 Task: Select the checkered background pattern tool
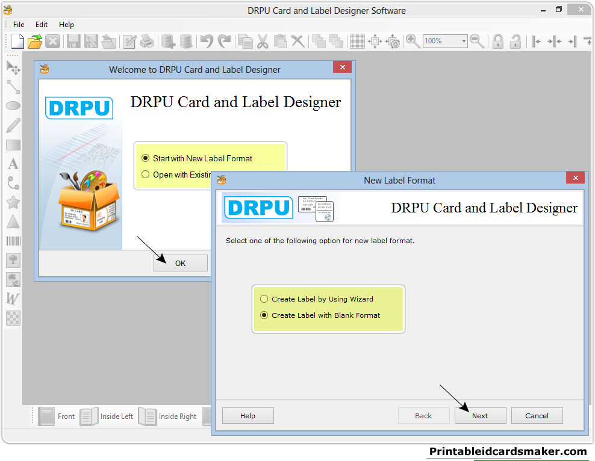coord(13,318)
